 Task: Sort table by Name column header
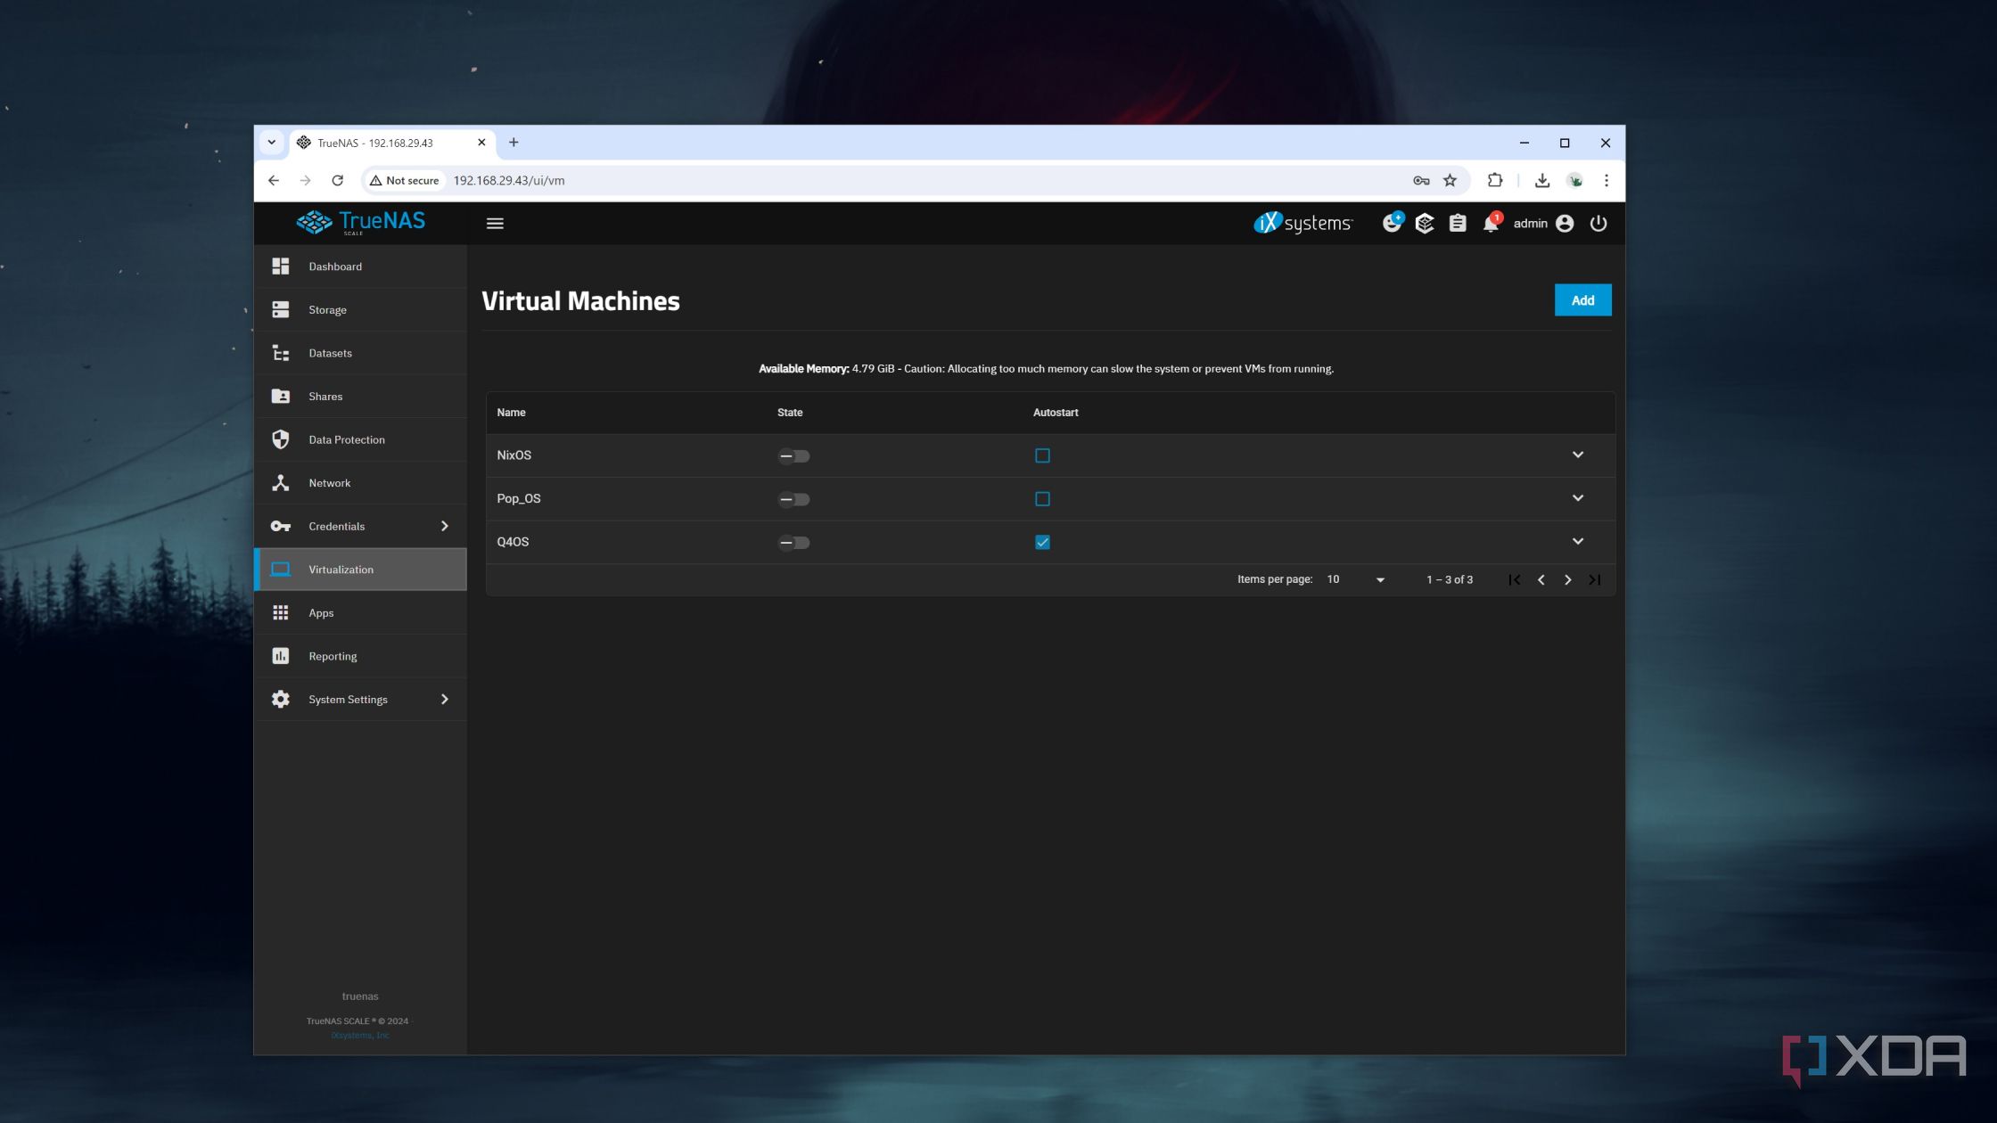point(511,413)
